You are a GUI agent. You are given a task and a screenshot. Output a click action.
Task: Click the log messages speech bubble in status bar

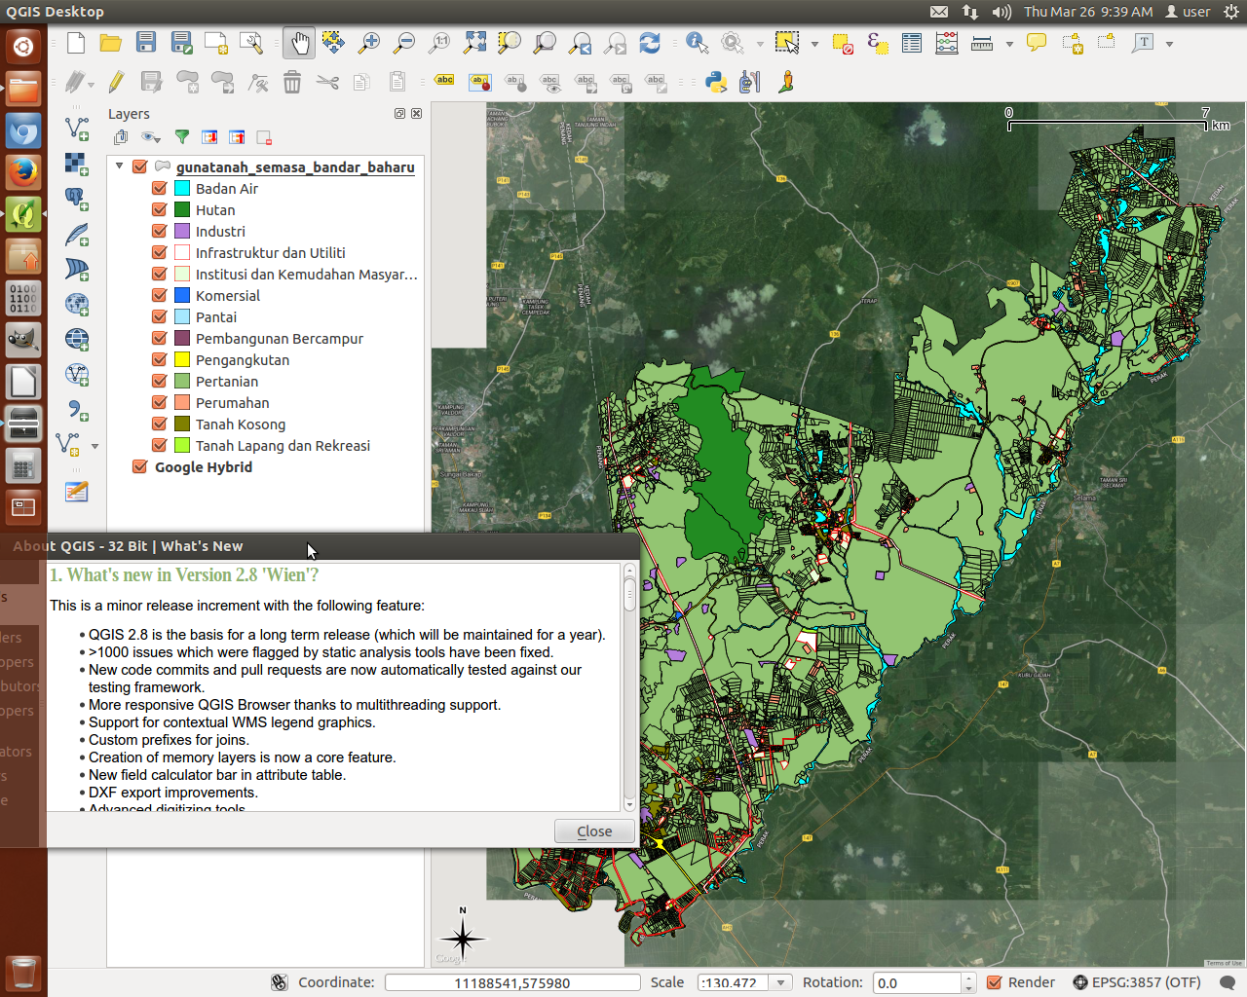(x=1228, y=983)
